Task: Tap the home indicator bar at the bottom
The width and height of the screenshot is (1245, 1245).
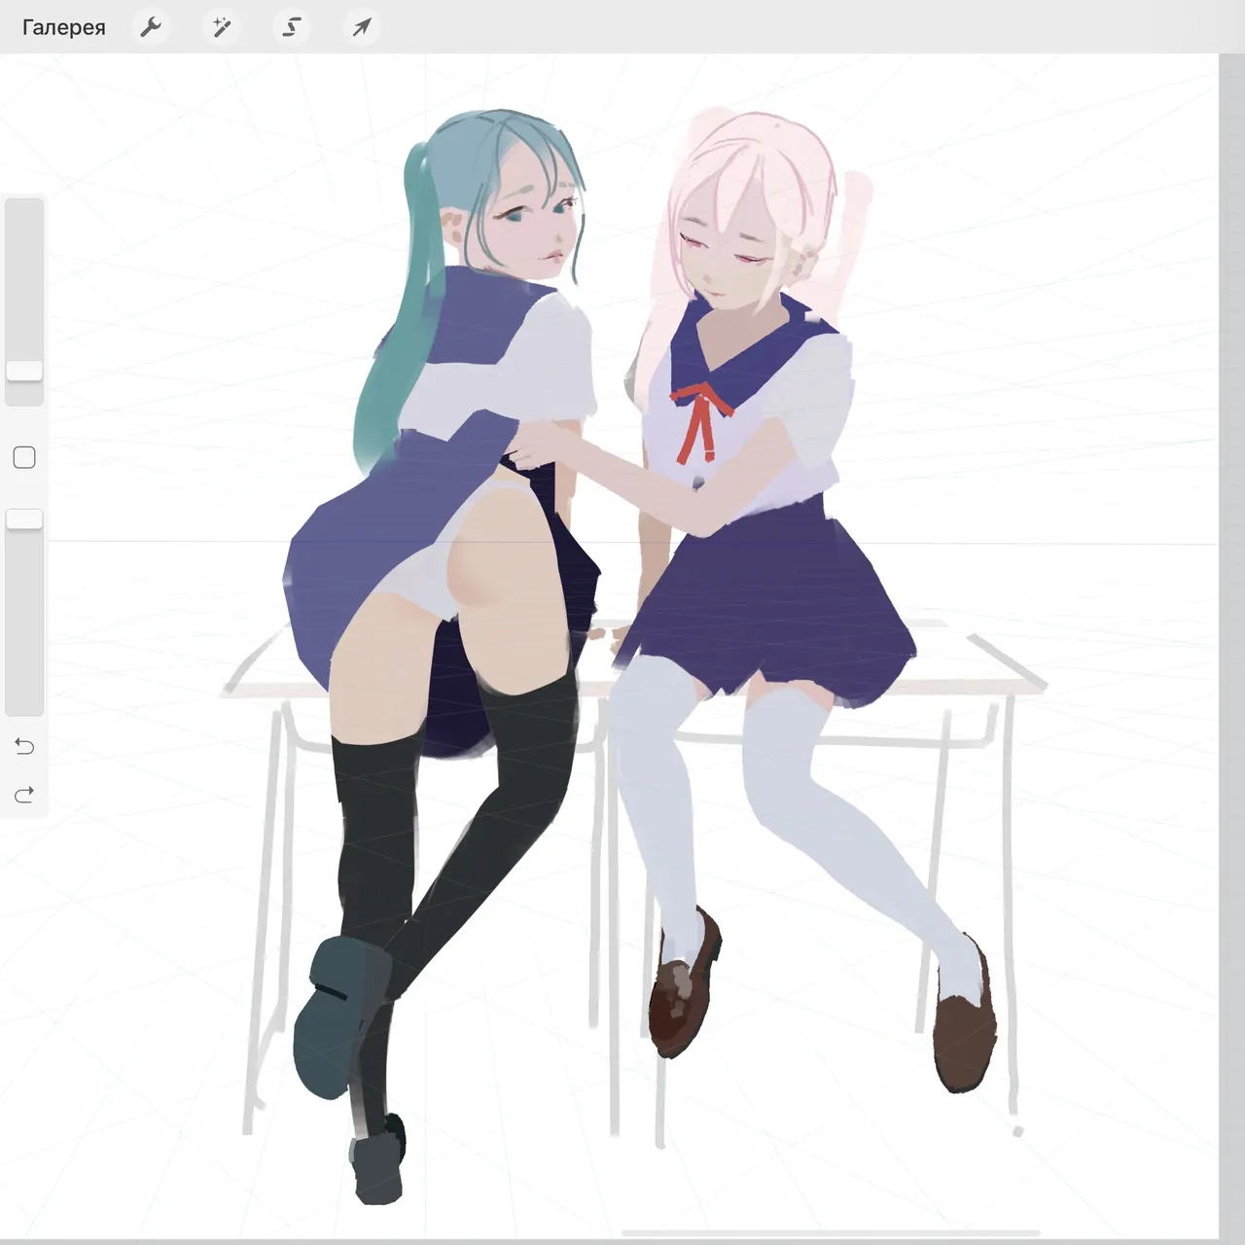Action: click(x=830, y=1233)
